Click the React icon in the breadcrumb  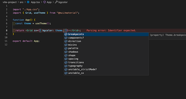(28, 2)
